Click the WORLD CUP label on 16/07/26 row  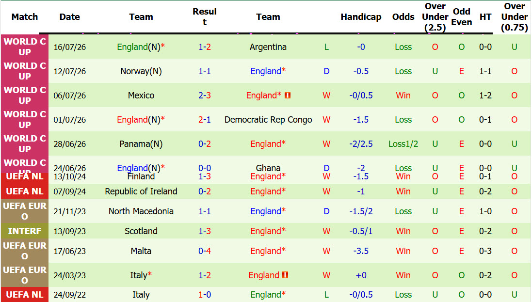25,47
